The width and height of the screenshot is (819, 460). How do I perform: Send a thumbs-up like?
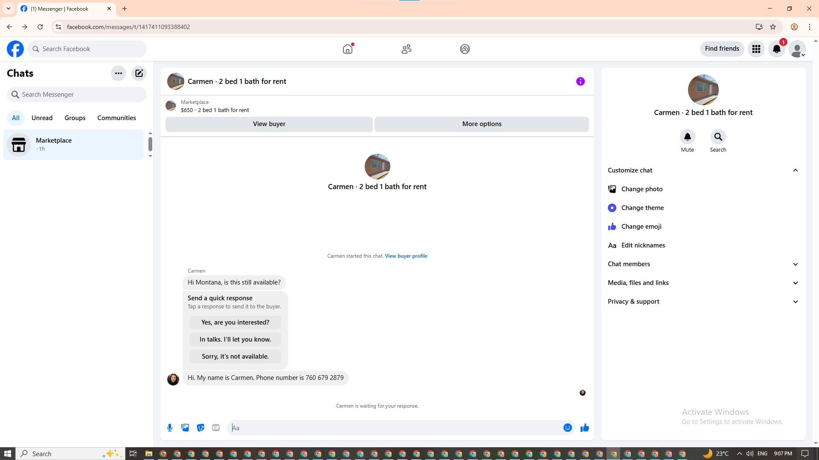pyautogui.click(x=584, y=428)
